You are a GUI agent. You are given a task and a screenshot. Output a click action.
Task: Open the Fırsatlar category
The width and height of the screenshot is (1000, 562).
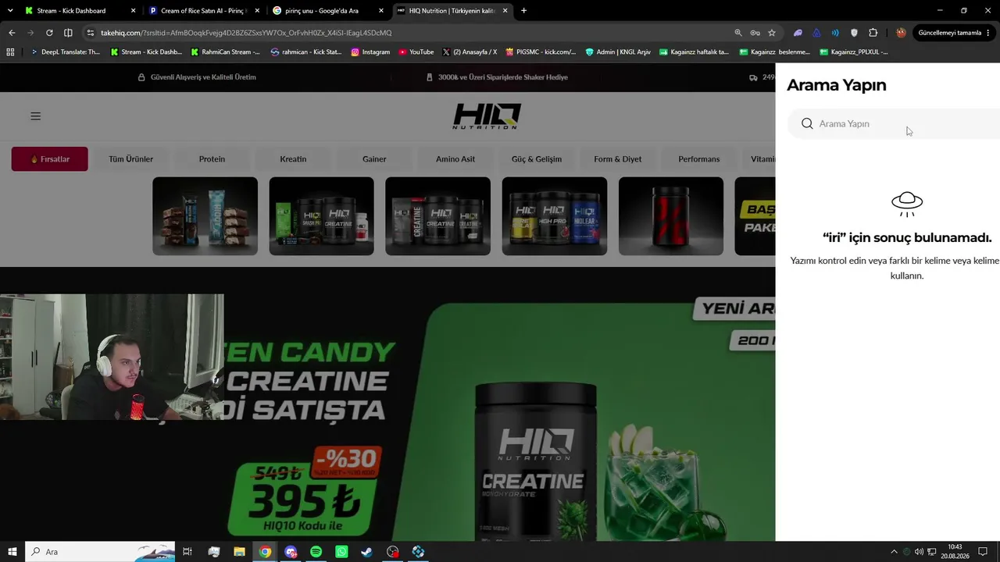click(49, 159)
